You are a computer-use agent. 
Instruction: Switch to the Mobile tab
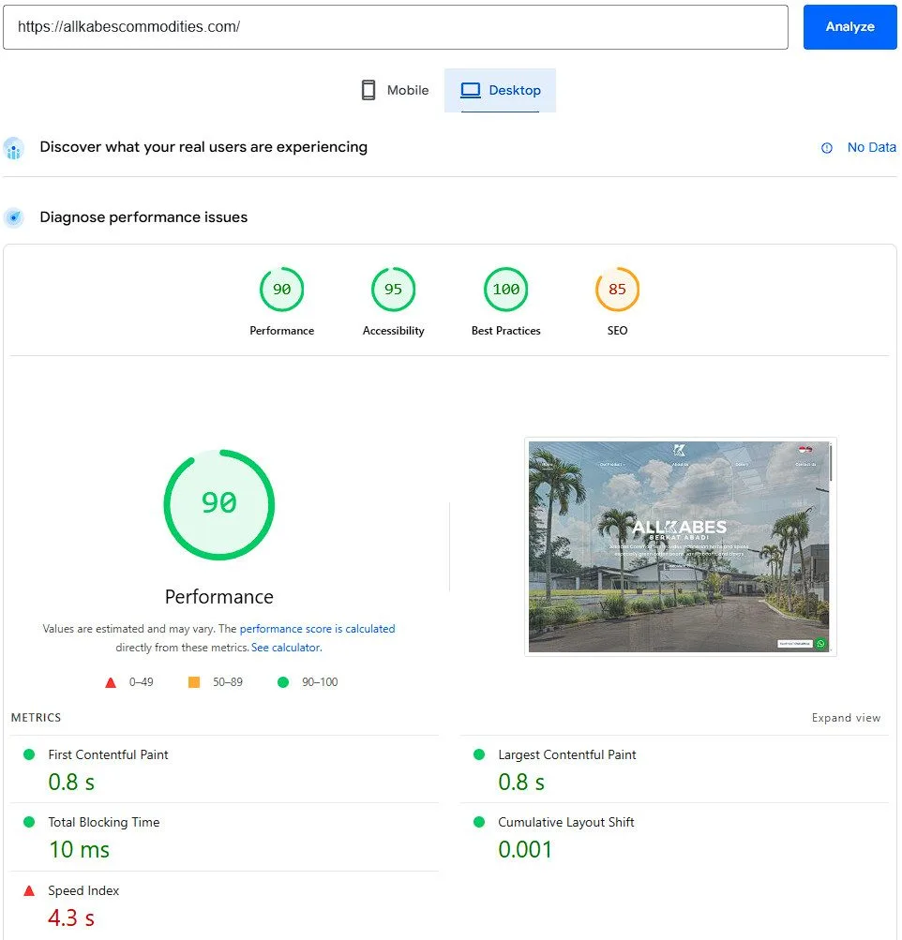(395, 90)
